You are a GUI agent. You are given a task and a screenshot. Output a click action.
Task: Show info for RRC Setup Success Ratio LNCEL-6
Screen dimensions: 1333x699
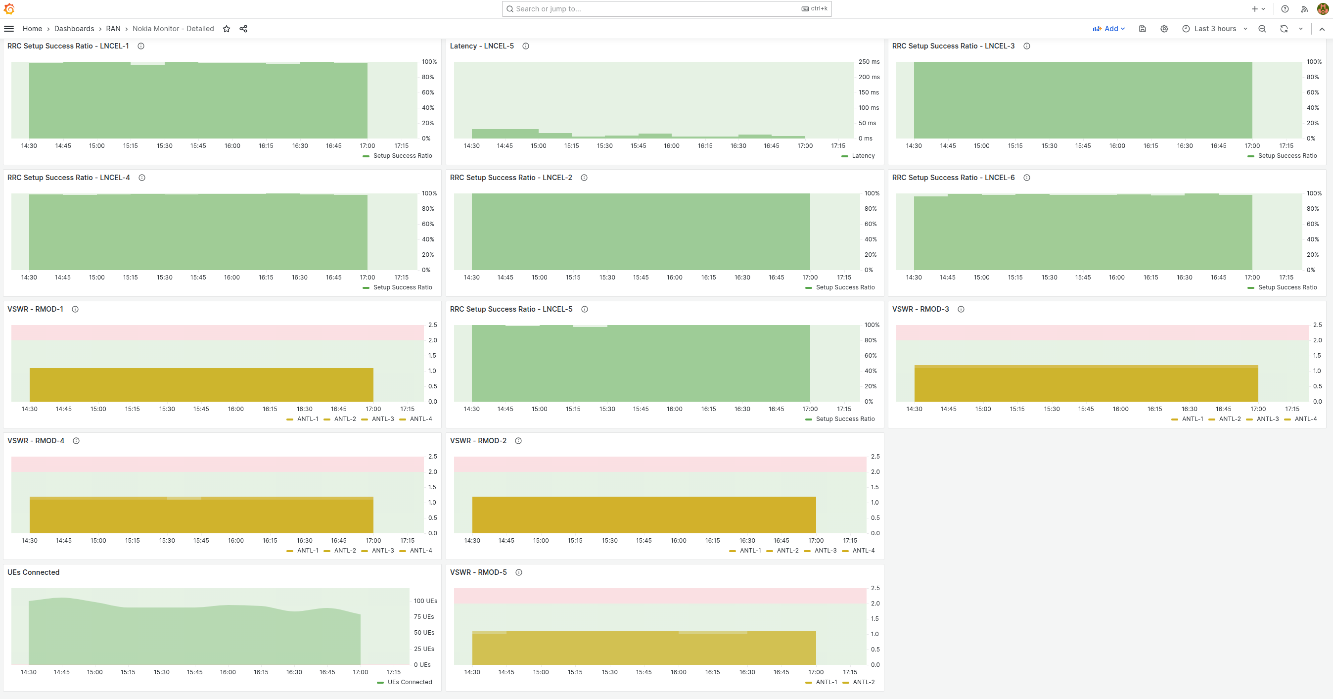point(1027,178)
